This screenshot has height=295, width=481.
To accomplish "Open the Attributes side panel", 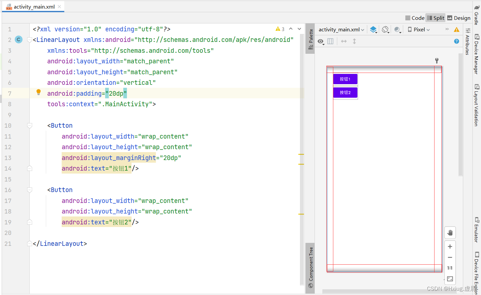I will (x=467, y=42).
